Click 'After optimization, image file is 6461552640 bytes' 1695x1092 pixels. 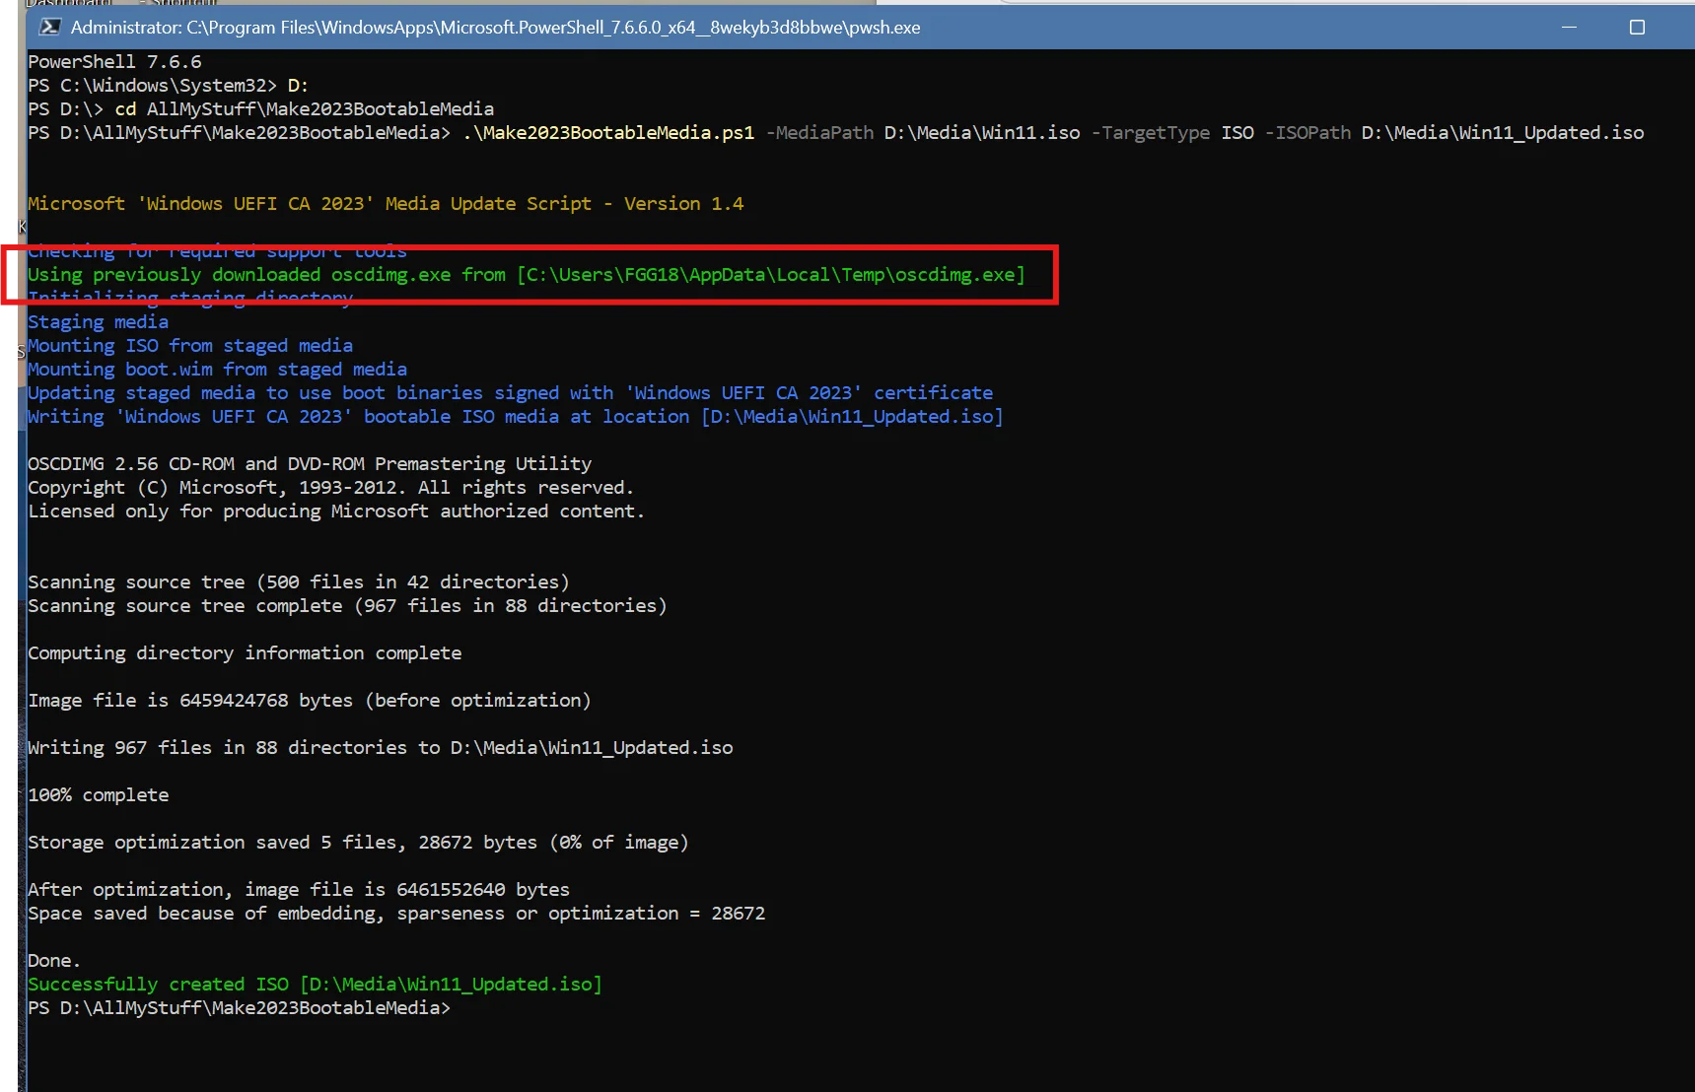click(x=299, y=890)
